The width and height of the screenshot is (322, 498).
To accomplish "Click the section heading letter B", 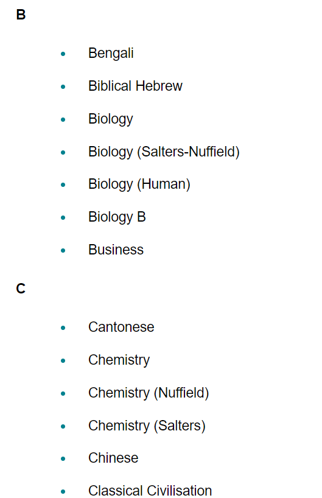I will click(21, 15).
